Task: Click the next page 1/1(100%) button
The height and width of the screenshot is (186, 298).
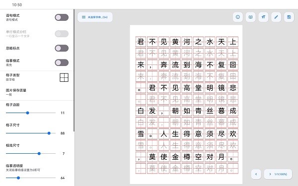Action: coord(278,174)
